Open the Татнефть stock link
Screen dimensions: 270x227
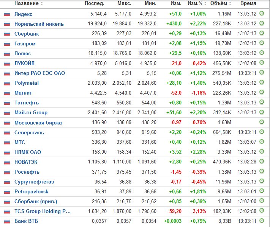pos(27,103)
